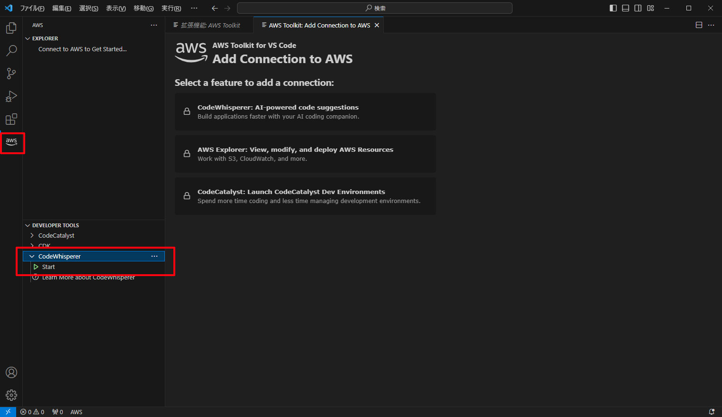
Task: Open the 実行(R) menu
Action: point(171,8)
